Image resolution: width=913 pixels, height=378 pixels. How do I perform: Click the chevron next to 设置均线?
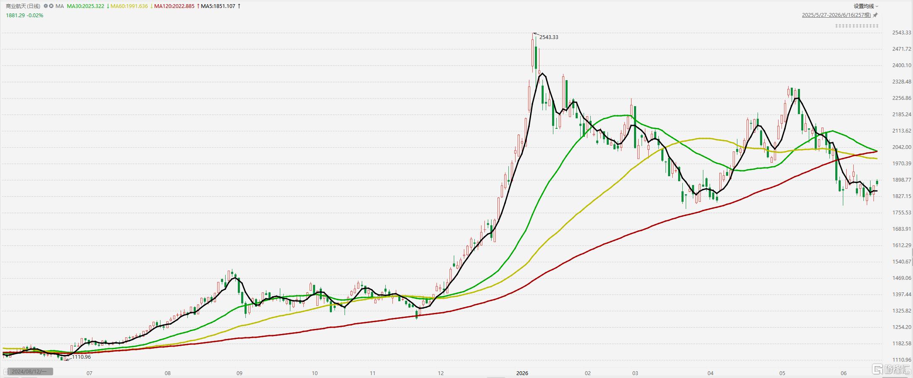[877, 6]
